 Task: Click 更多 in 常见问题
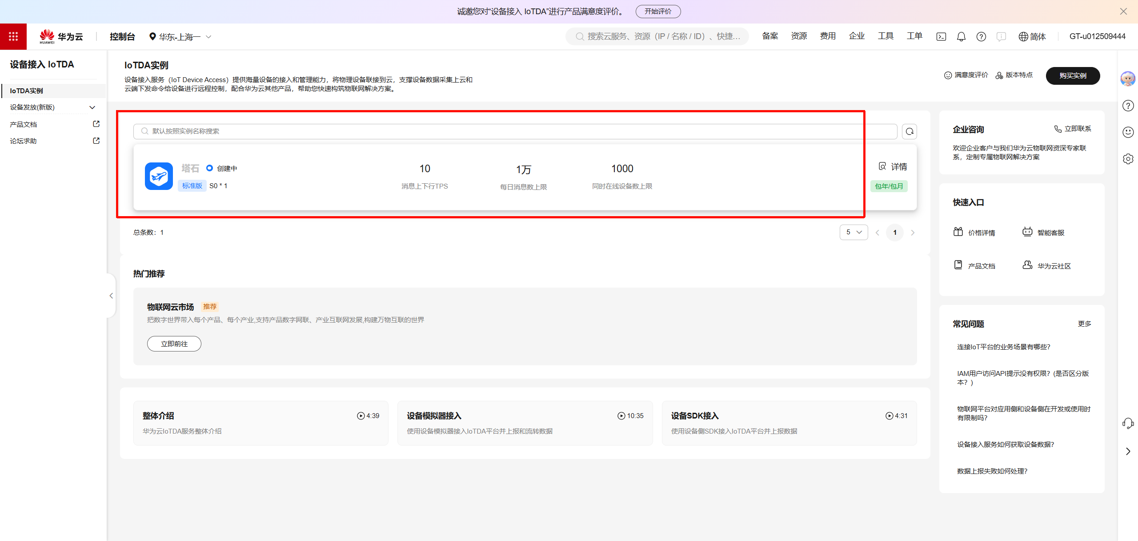tap(1085, 324)
